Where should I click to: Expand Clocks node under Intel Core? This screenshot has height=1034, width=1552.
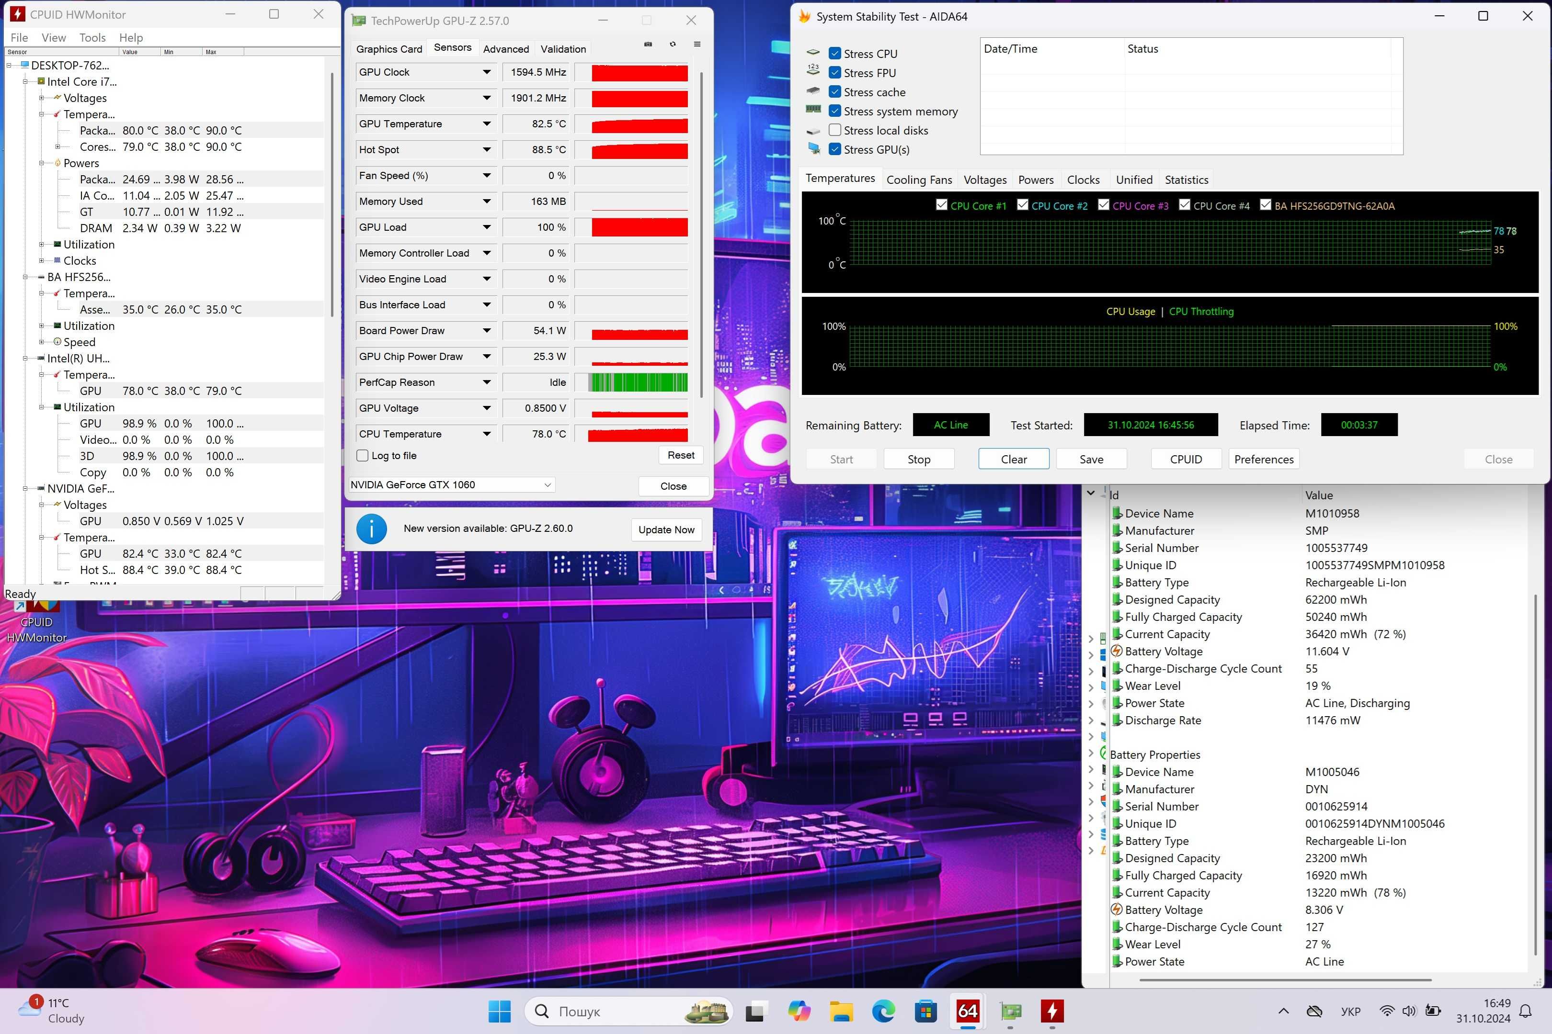coord(42,260)
